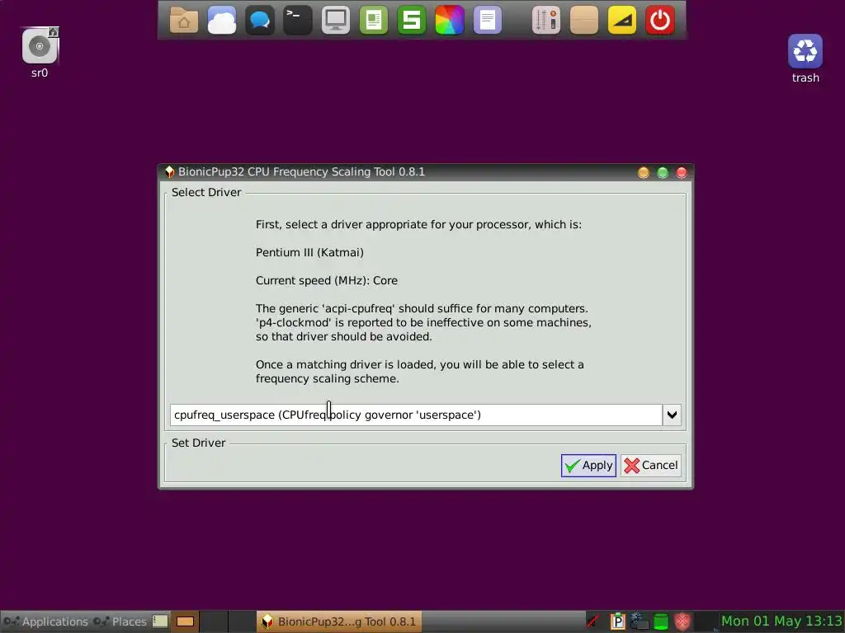Cancel the driver selection dialog
Screen dimensions: 845x633
pyautogui.click(x=651, y=466)
